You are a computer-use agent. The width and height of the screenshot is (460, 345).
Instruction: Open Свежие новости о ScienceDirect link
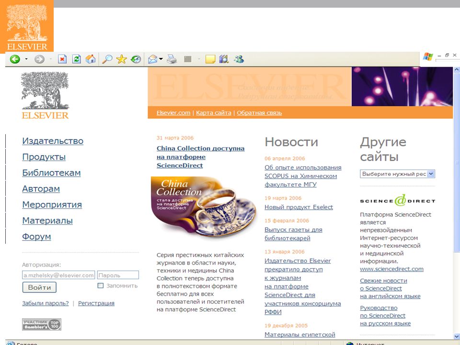click(390, 288)
